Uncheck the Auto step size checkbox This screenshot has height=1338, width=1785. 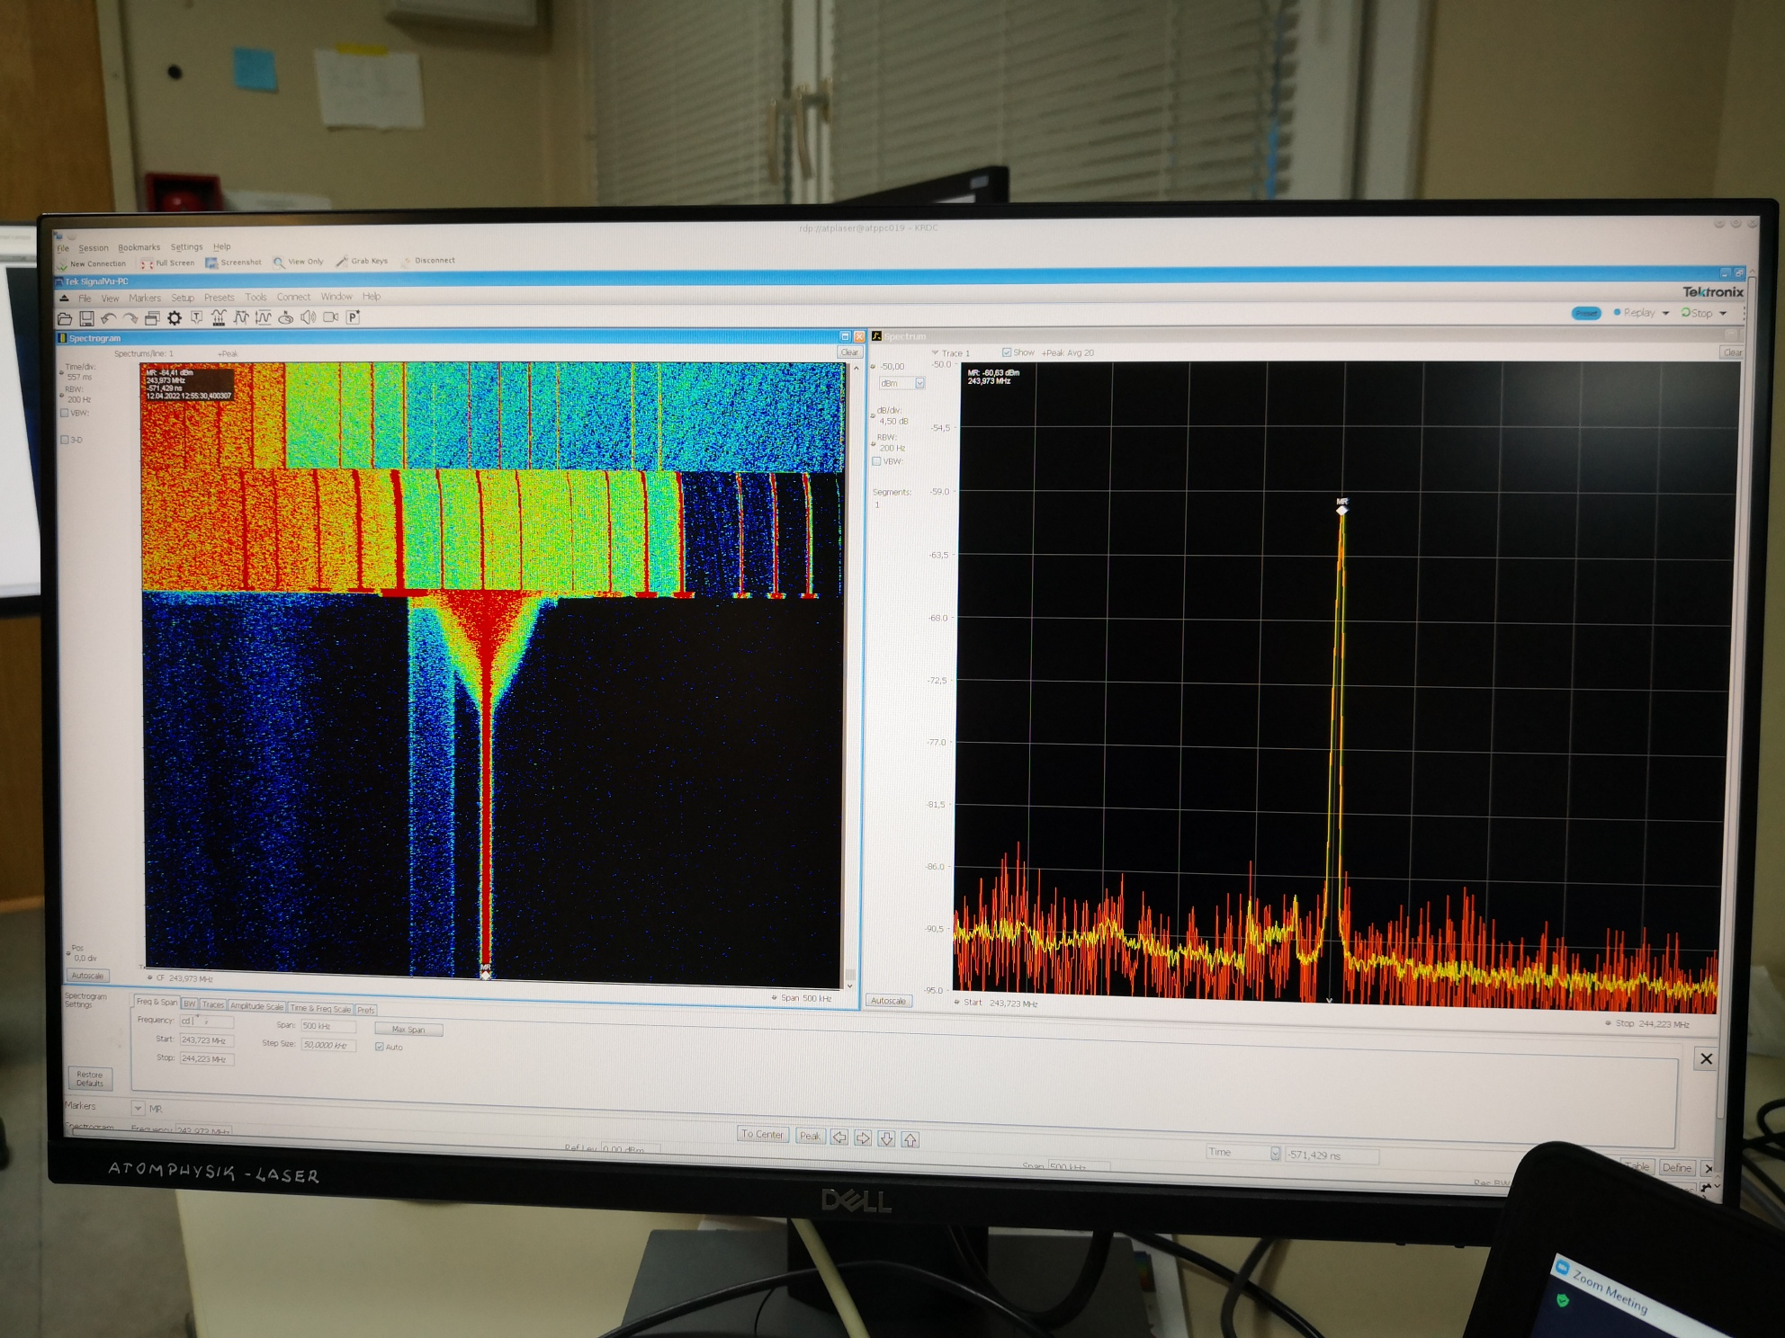tap(380, 1047)
